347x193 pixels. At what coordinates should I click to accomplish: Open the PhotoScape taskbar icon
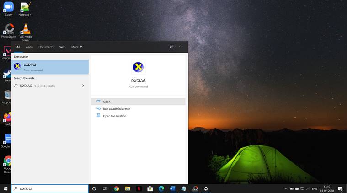(195, 188)
